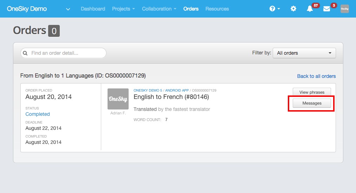The height and width of the screenshot is (193, 356).
Task: Click deadline date August 22, 2014
Action: pos(43,128)
